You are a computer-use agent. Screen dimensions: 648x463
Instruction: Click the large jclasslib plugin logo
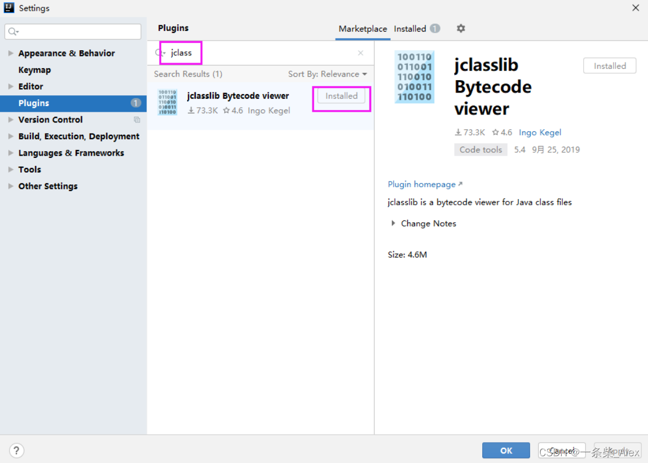pos(414,77)
